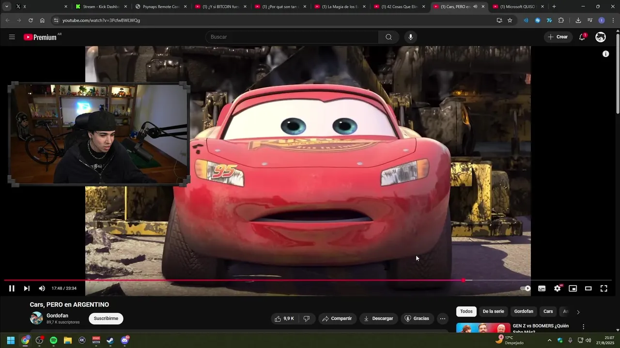Open the Gordofan channel name link
620x348 pixels.
pos(57,316)
